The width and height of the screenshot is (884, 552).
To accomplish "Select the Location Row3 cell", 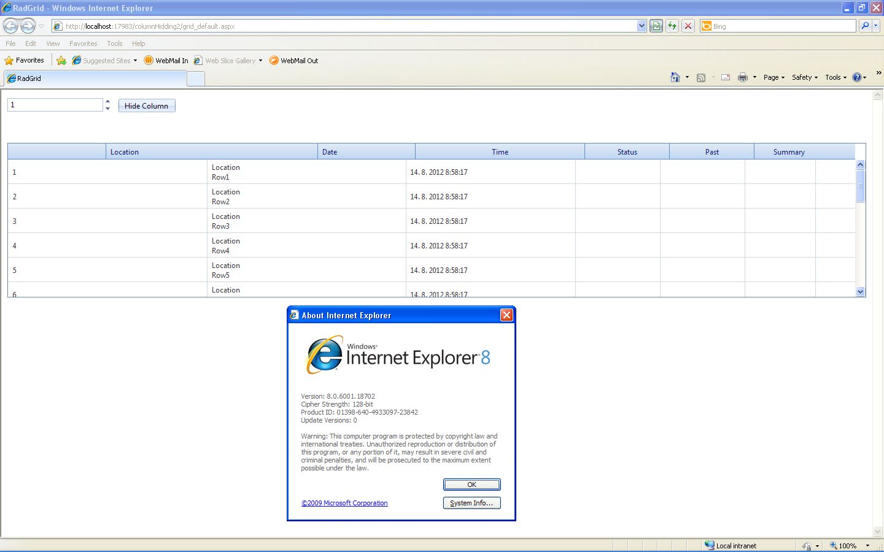I will [306, 221].
